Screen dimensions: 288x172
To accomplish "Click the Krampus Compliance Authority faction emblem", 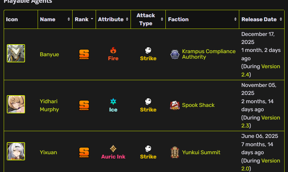I will [175, 54].
